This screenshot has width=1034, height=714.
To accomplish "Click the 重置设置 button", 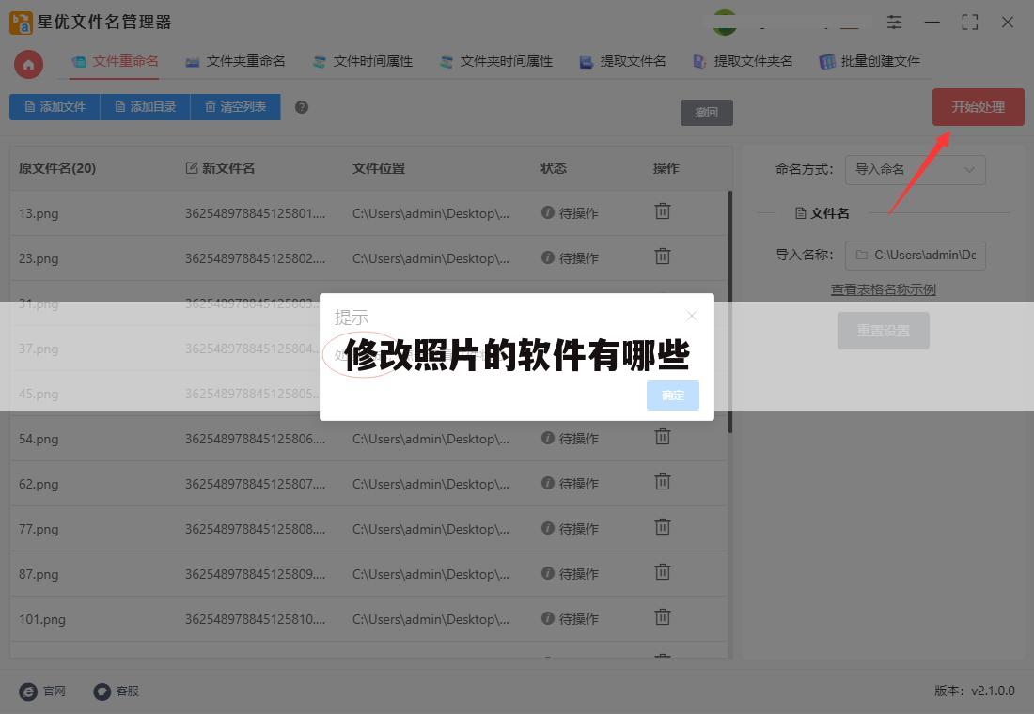I will tap(883, 331).
